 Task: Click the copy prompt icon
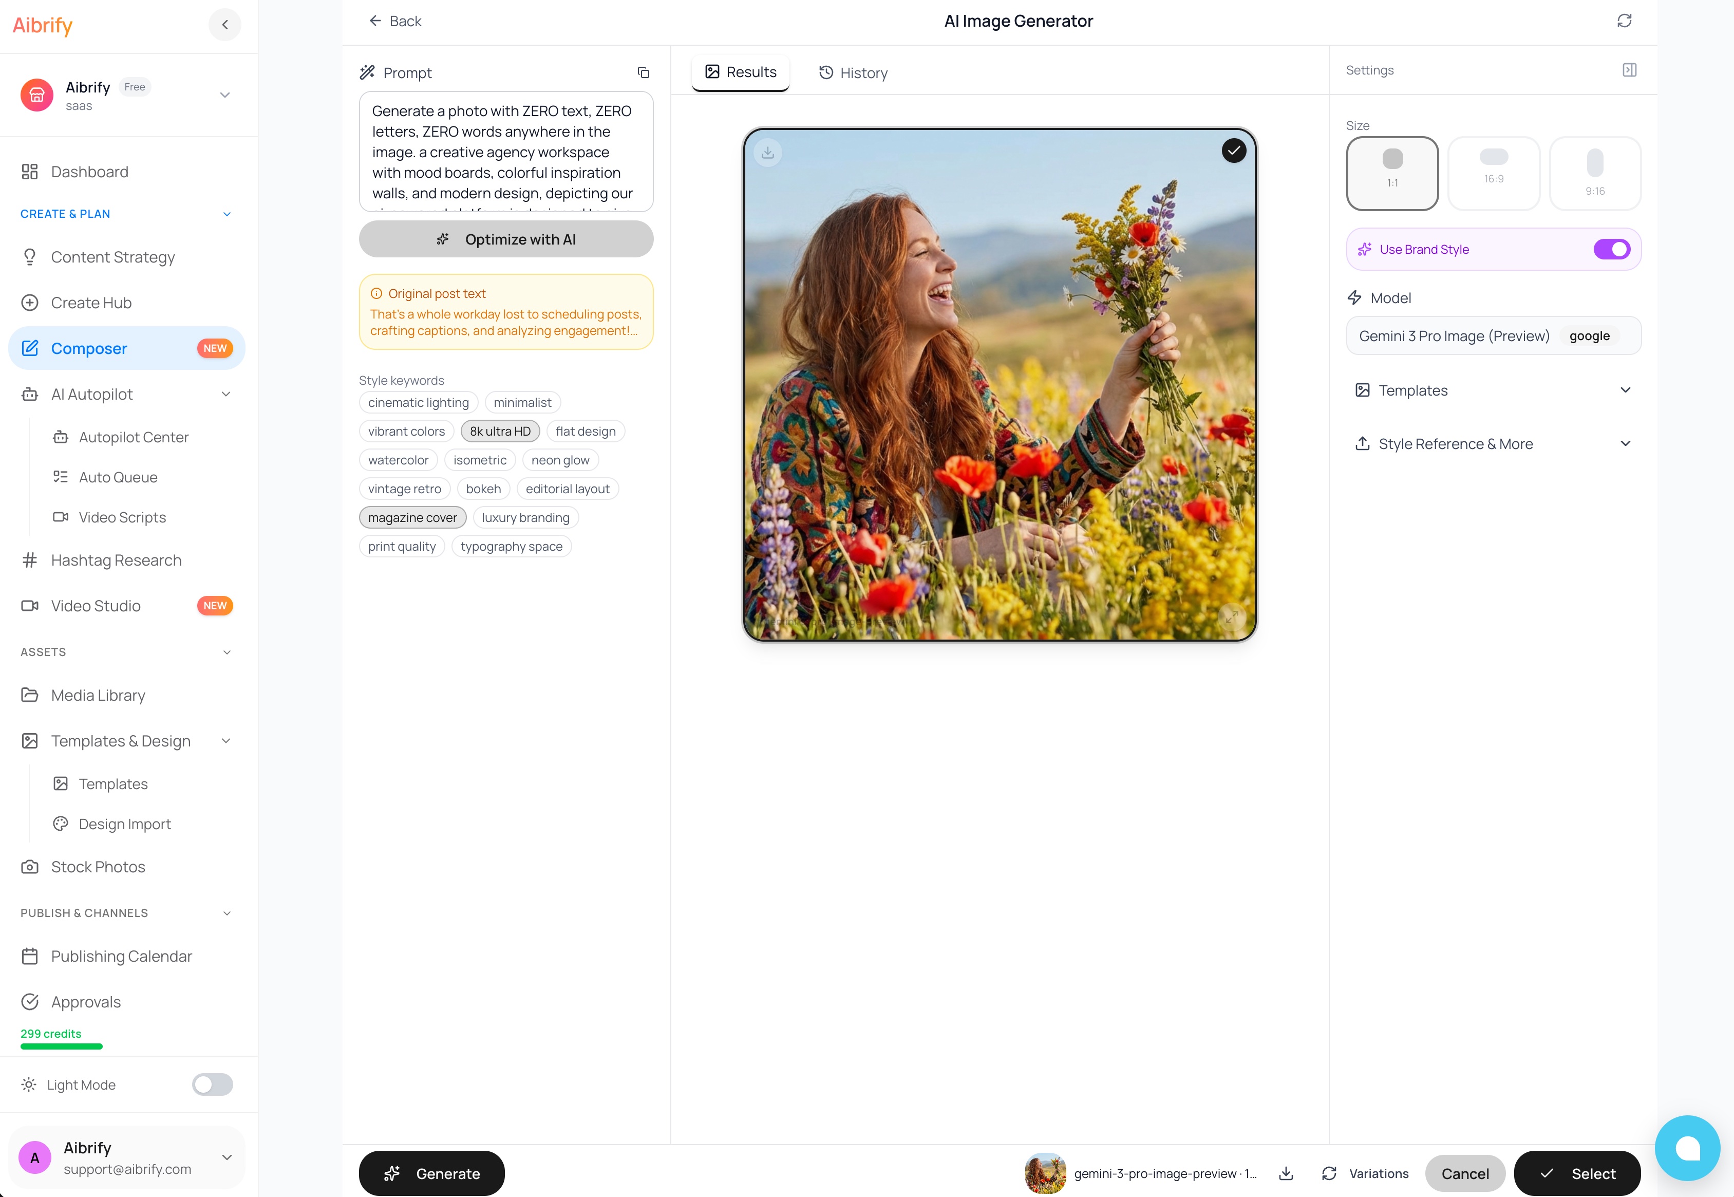[643, 73]
